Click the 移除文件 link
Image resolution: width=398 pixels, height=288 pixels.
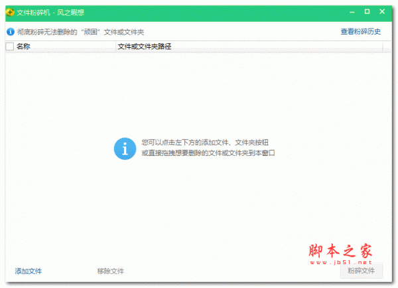click(x=111, y=271)
